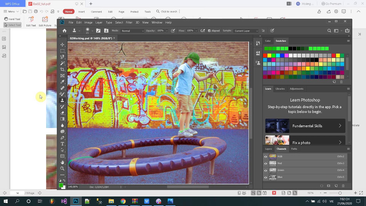Pick the Rectangle shape tool
Image resolution: width=366 pixels, height=206 pixels.
[x=62, y=156]
